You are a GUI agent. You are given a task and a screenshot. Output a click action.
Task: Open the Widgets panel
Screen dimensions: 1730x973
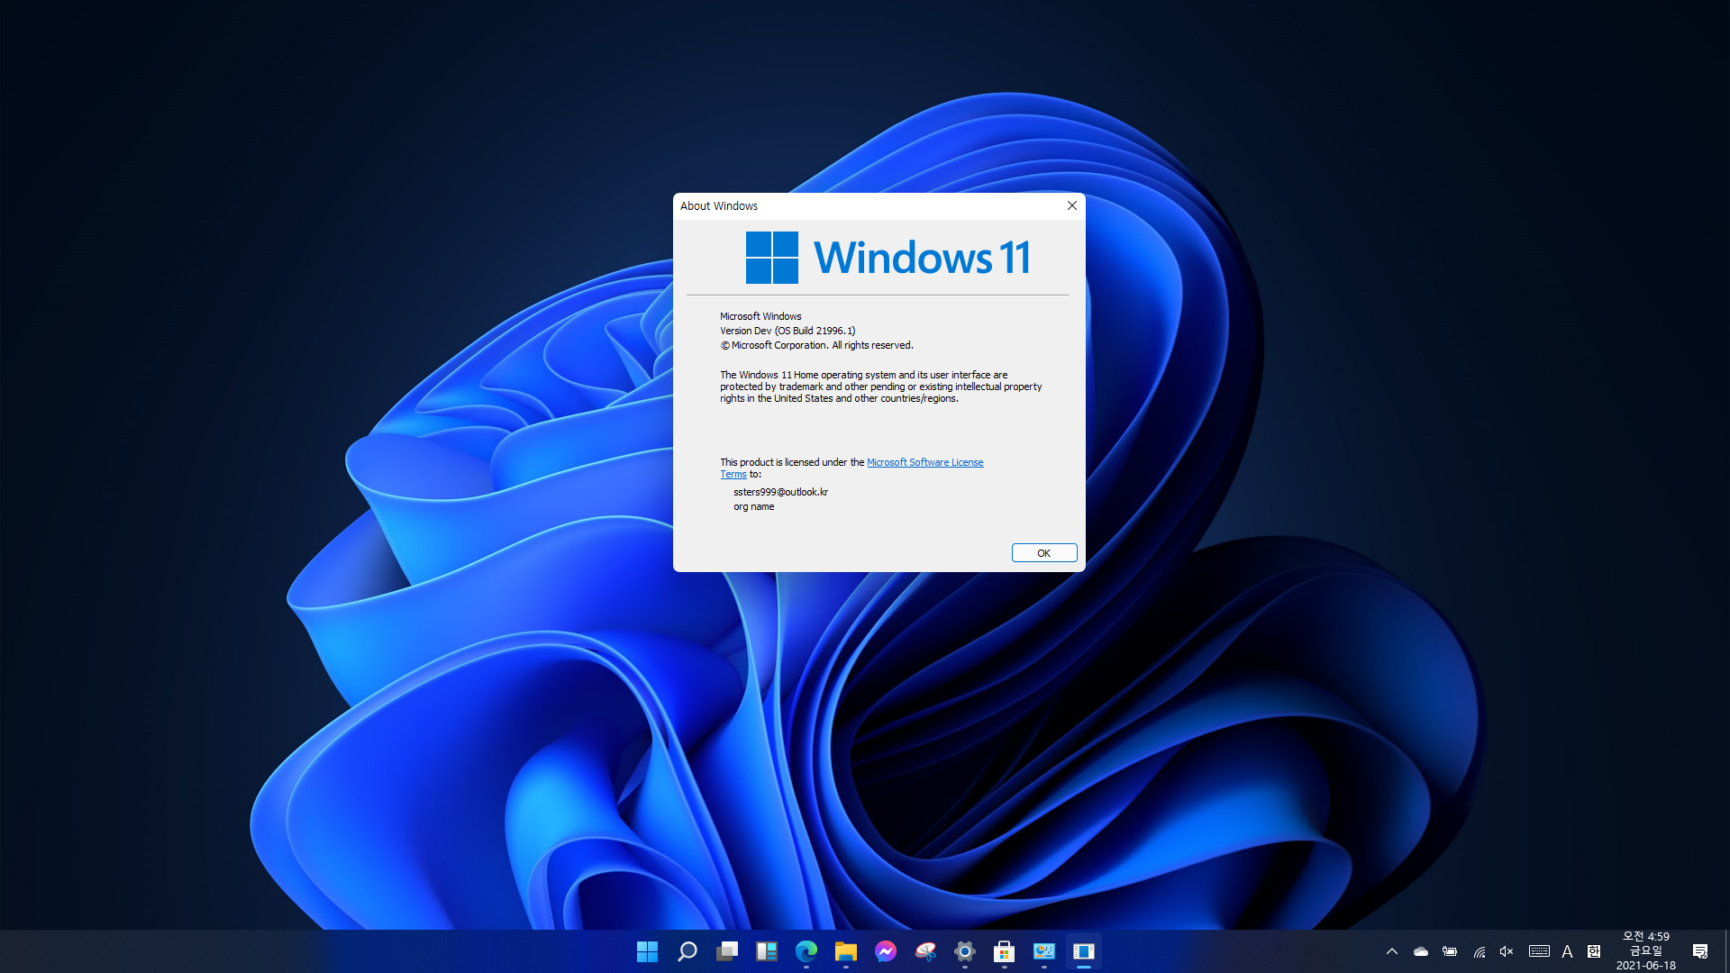[767, 951]
